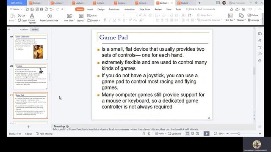Insert a Text Box
Image resolution: width=271 pixels, height=152 pixels.
click(x=230, y=17)
